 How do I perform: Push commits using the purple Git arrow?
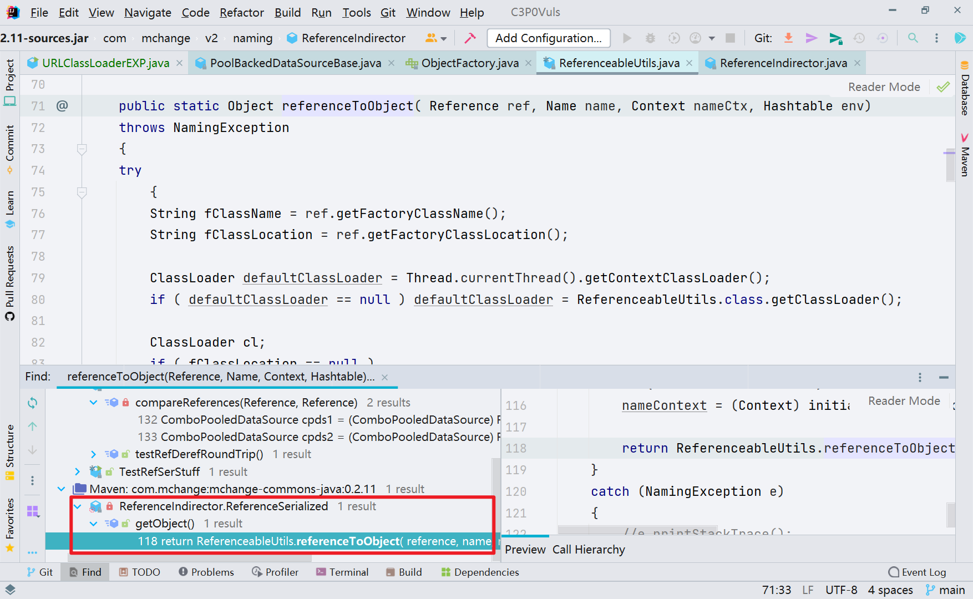point(812,38)
